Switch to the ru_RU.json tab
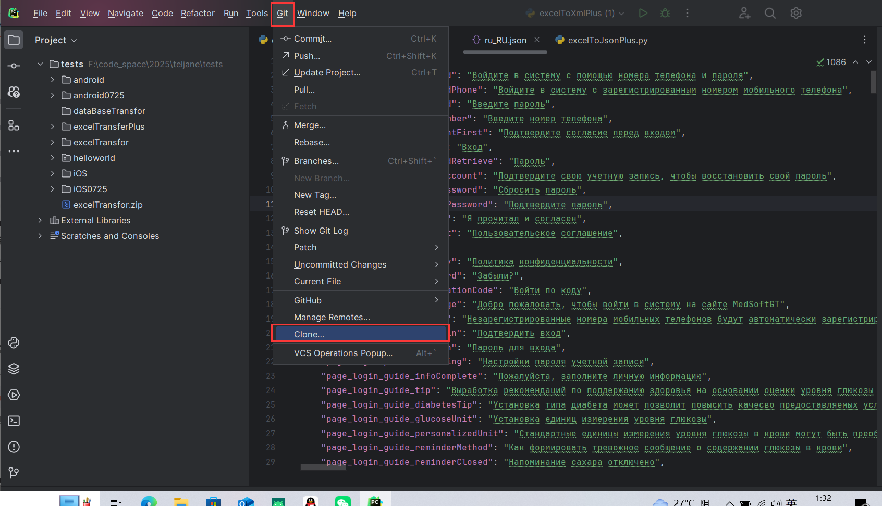This screenshot has height=506, width=882. pos(505,40)
